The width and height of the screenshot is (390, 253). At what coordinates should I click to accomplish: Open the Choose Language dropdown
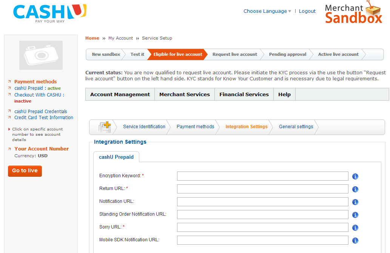tap(267, 11)
